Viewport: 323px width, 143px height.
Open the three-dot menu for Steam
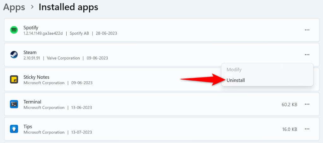(x=307, y=55)
